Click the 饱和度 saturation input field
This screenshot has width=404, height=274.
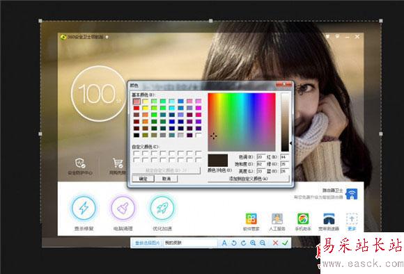(261, 163)
